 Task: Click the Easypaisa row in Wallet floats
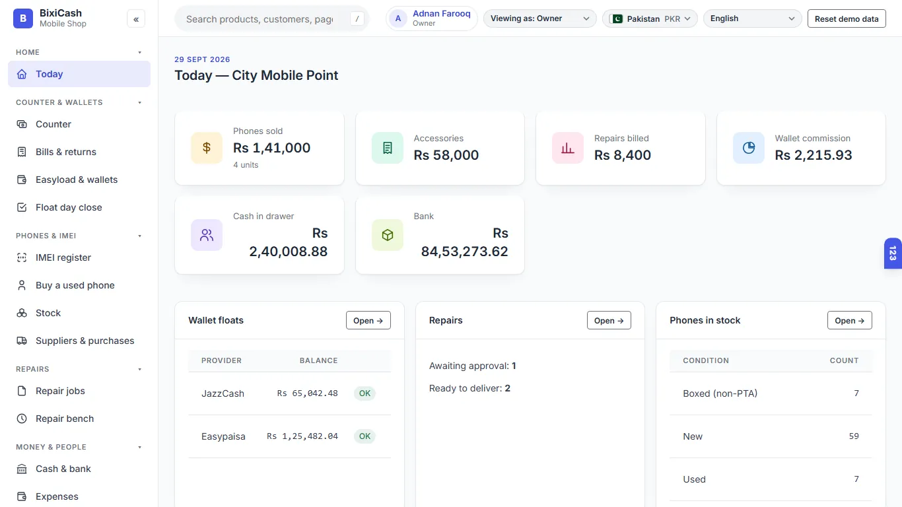pos(289,436)
